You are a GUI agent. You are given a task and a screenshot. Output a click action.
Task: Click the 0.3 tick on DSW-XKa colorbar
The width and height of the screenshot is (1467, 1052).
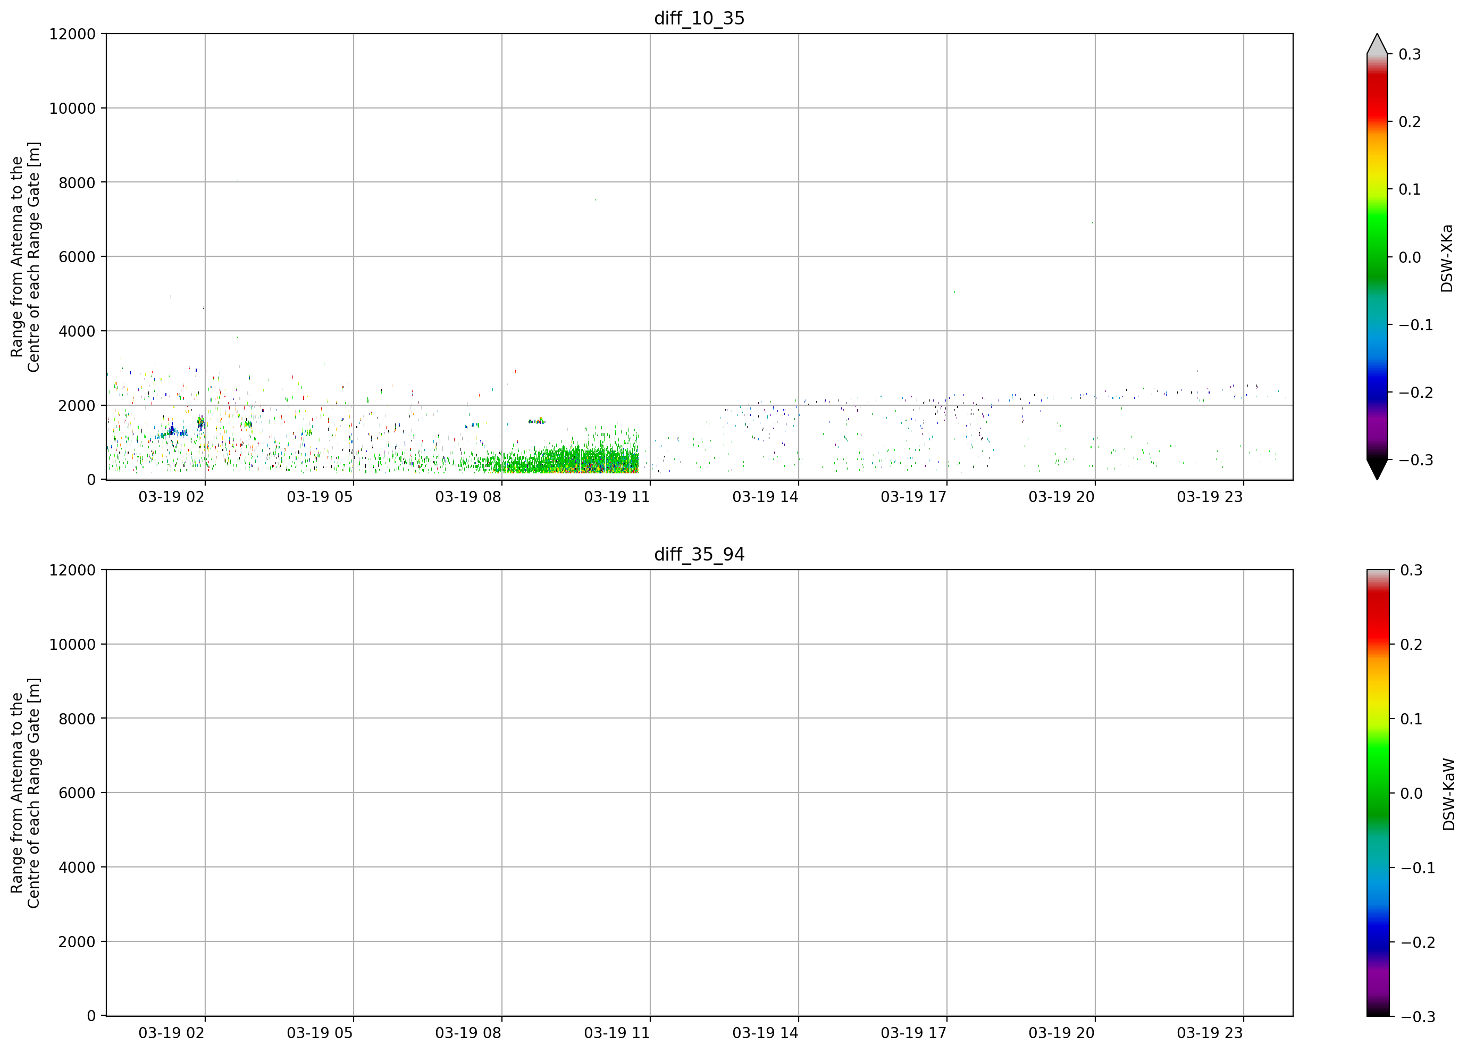coord(1410,54)
